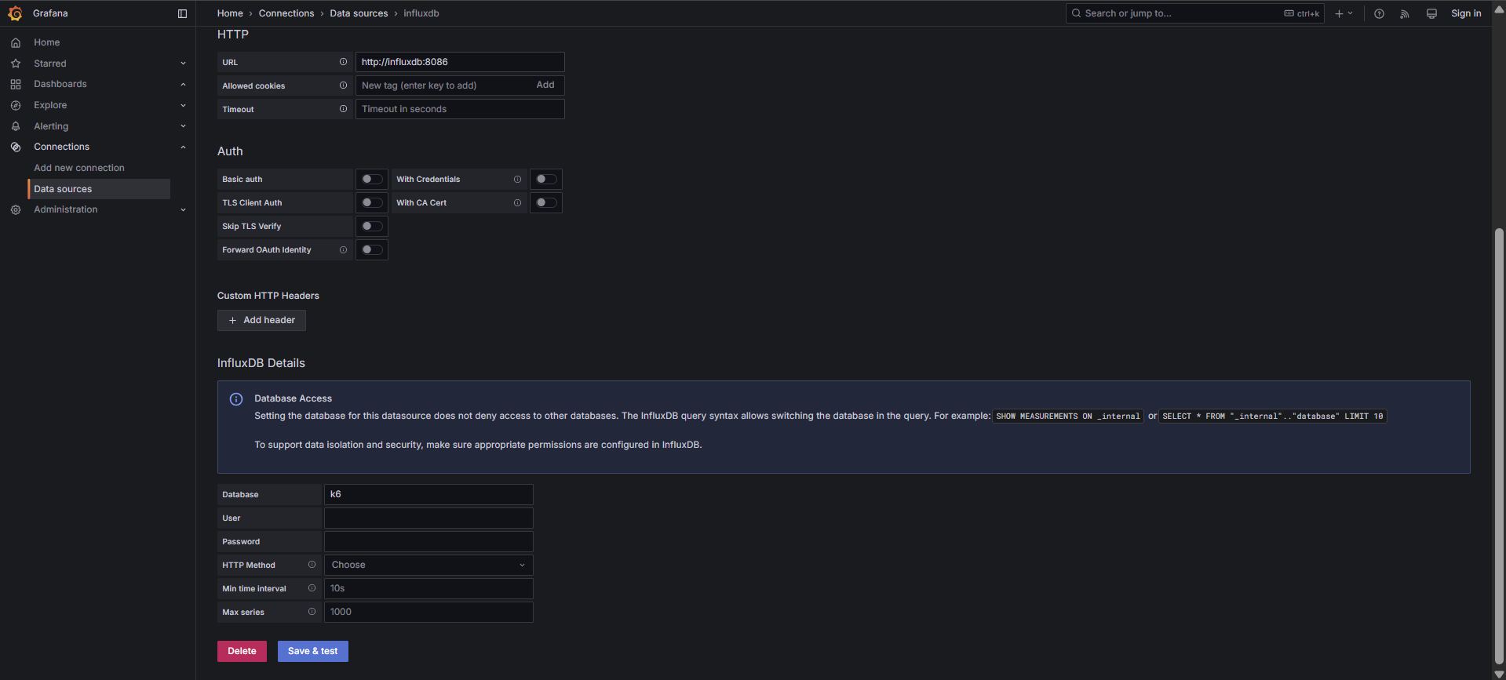
Task: Click the info icon next to Forward OAuth Identity
Action: (343, 250)
